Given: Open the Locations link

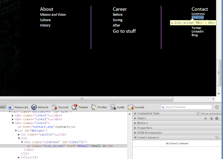Looking at the screenshot, I should [198, 14].
